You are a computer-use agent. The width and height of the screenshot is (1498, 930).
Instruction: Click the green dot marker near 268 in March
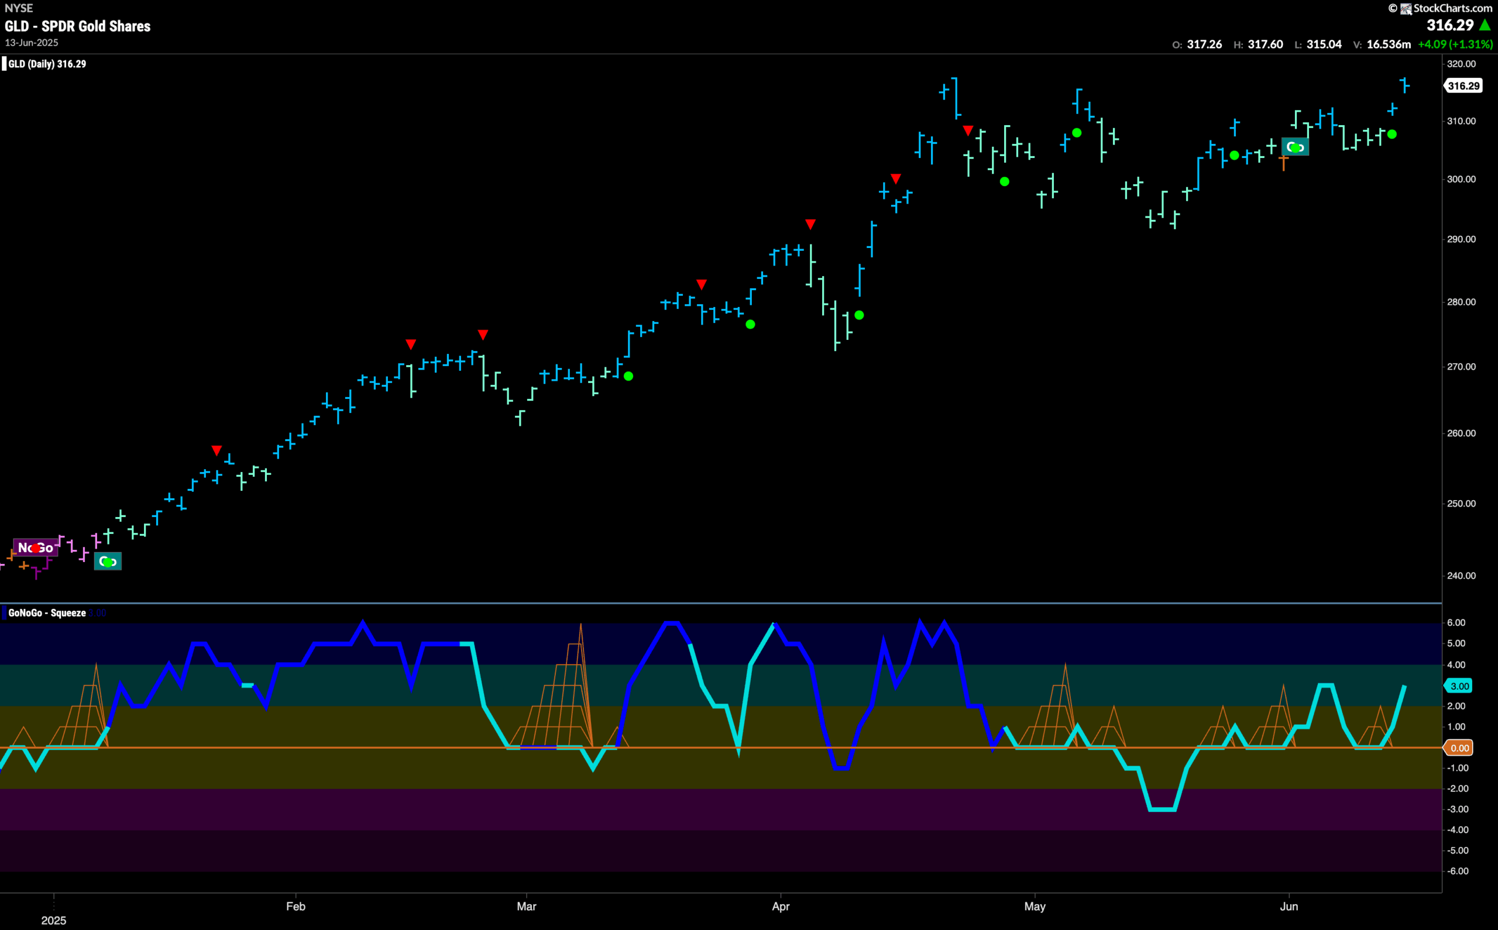[628, 377]
